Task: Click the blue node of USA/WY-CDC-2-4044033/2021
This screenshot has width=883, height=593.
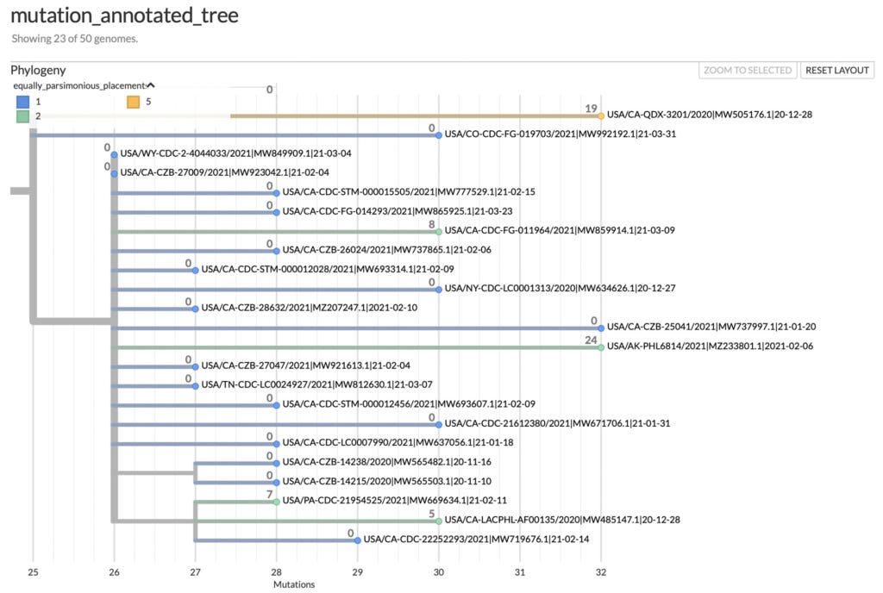Action: (x=115, y=155)
